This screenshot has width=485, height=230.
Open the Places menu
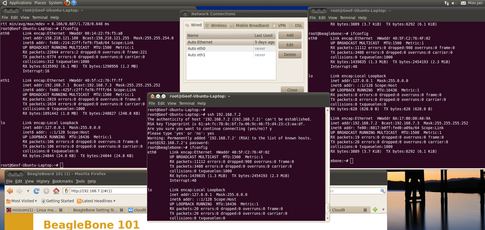pyautogui.click(x=40, y=3)
